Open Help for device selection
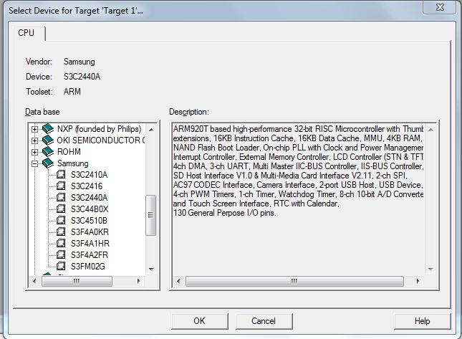This screenshot has width=462, height=339. coord(422,321)
